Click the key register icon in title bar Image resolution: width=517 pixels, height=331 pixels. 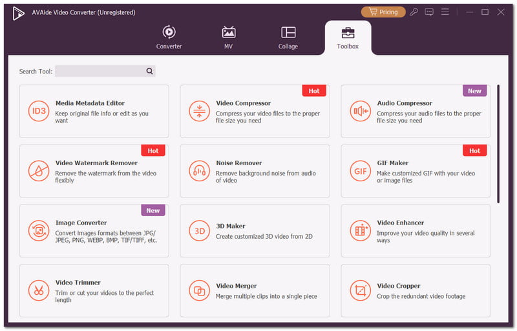point(414,12)
